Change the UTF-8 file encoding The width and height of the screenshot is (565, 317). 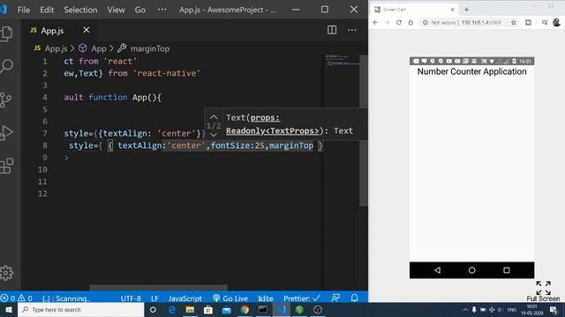[x=131, y=299]
